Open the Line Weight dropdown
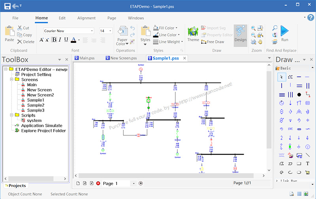Image resolution: width=316 pixels, height=199 pixels. pos(182,42)
